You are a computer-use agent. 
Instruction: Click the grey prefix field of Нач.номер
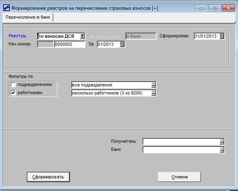[46, 44]
